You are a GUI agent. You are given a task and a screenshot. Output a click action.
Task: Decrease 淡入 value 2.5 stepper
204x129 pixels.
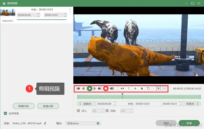(103, 112)
